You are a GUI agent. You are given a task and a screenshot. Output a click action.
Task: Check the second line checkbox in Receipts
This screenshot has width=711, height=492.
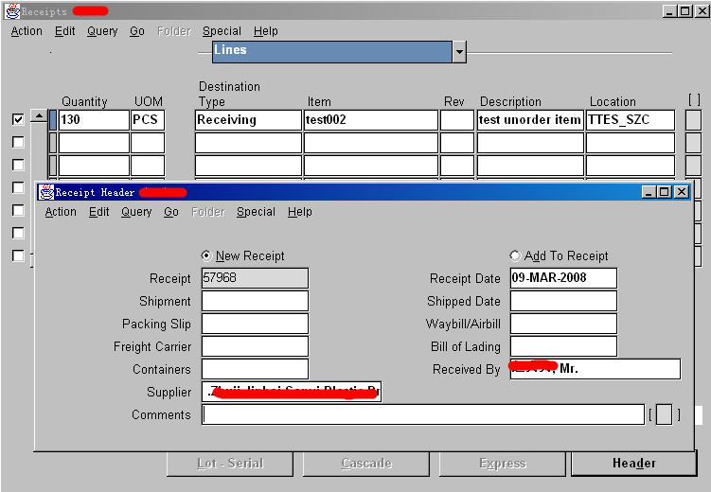pos(18,142)
